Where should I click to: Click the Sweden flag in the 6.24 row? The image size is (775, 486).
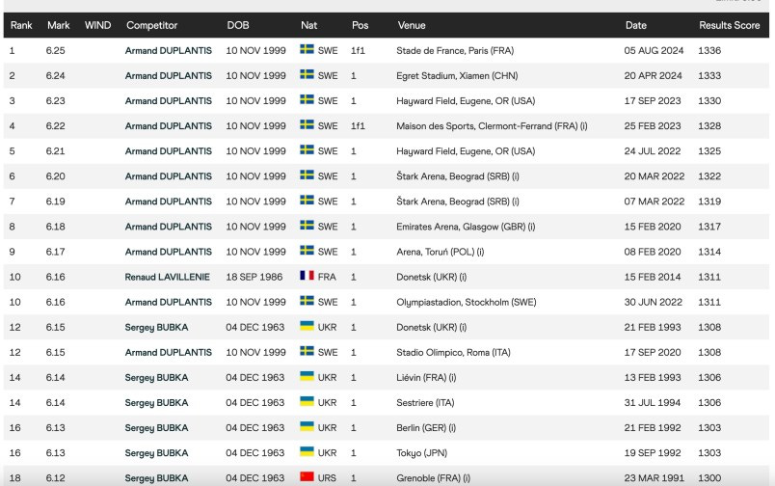[x=307, y=74]
